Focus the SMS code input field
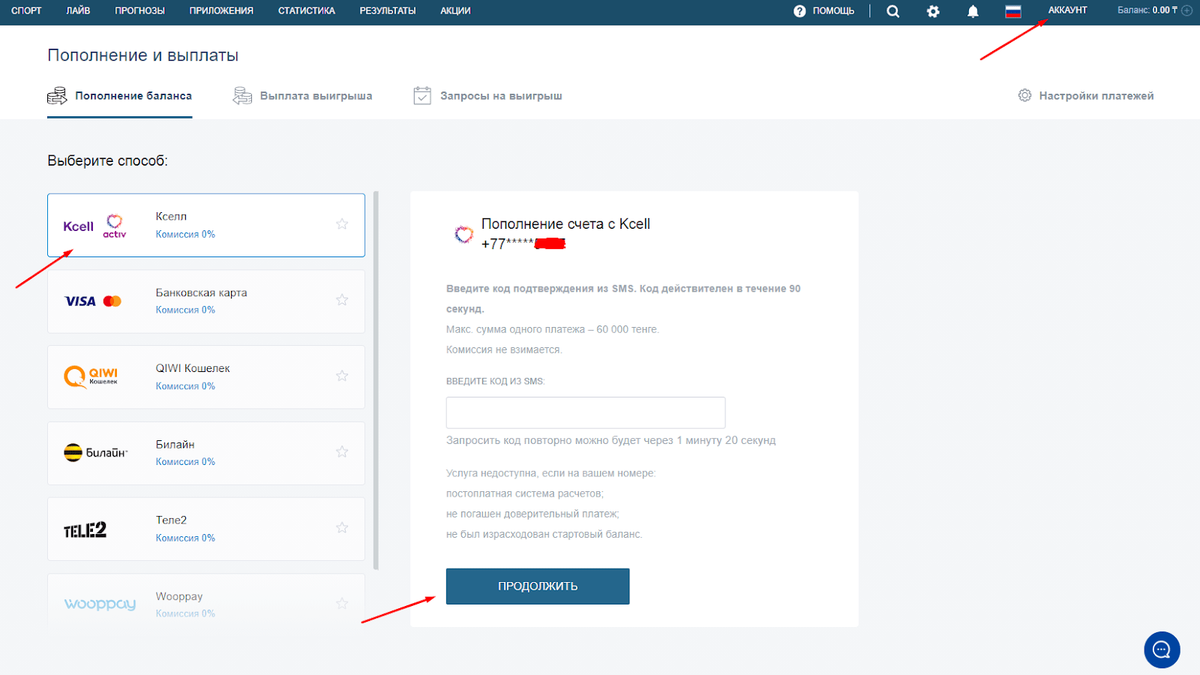 click(x=586, y=412)
